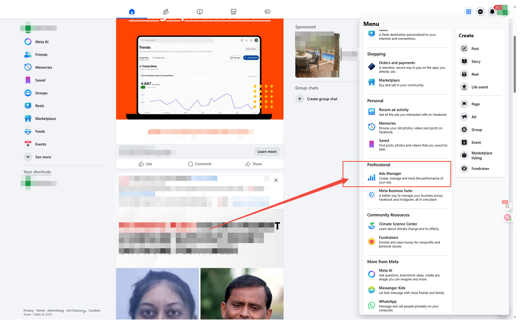Image resolution: width=524 pixels, height=329 pixels.
Task: Open Ads Manager from Menu
Action: tap(390, 174)
